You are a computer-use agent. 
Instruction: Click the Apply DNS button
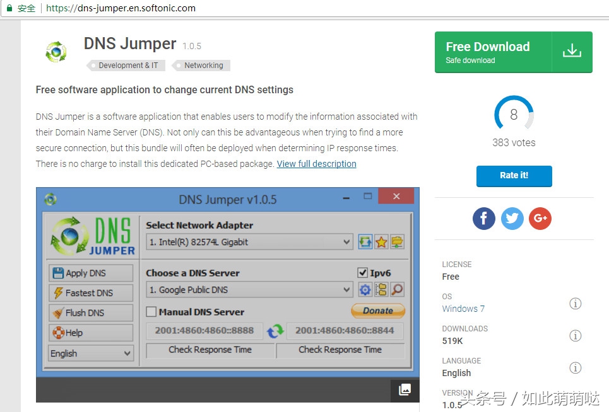point(91,273)
